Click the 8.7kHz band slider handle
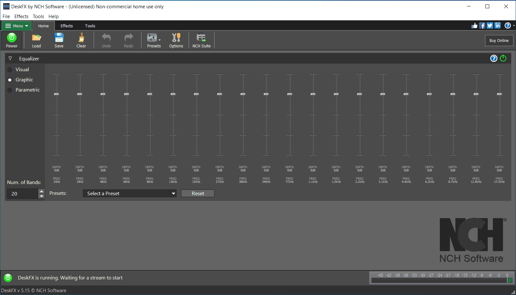The image size is (516, 295). [x=453, y=94]
